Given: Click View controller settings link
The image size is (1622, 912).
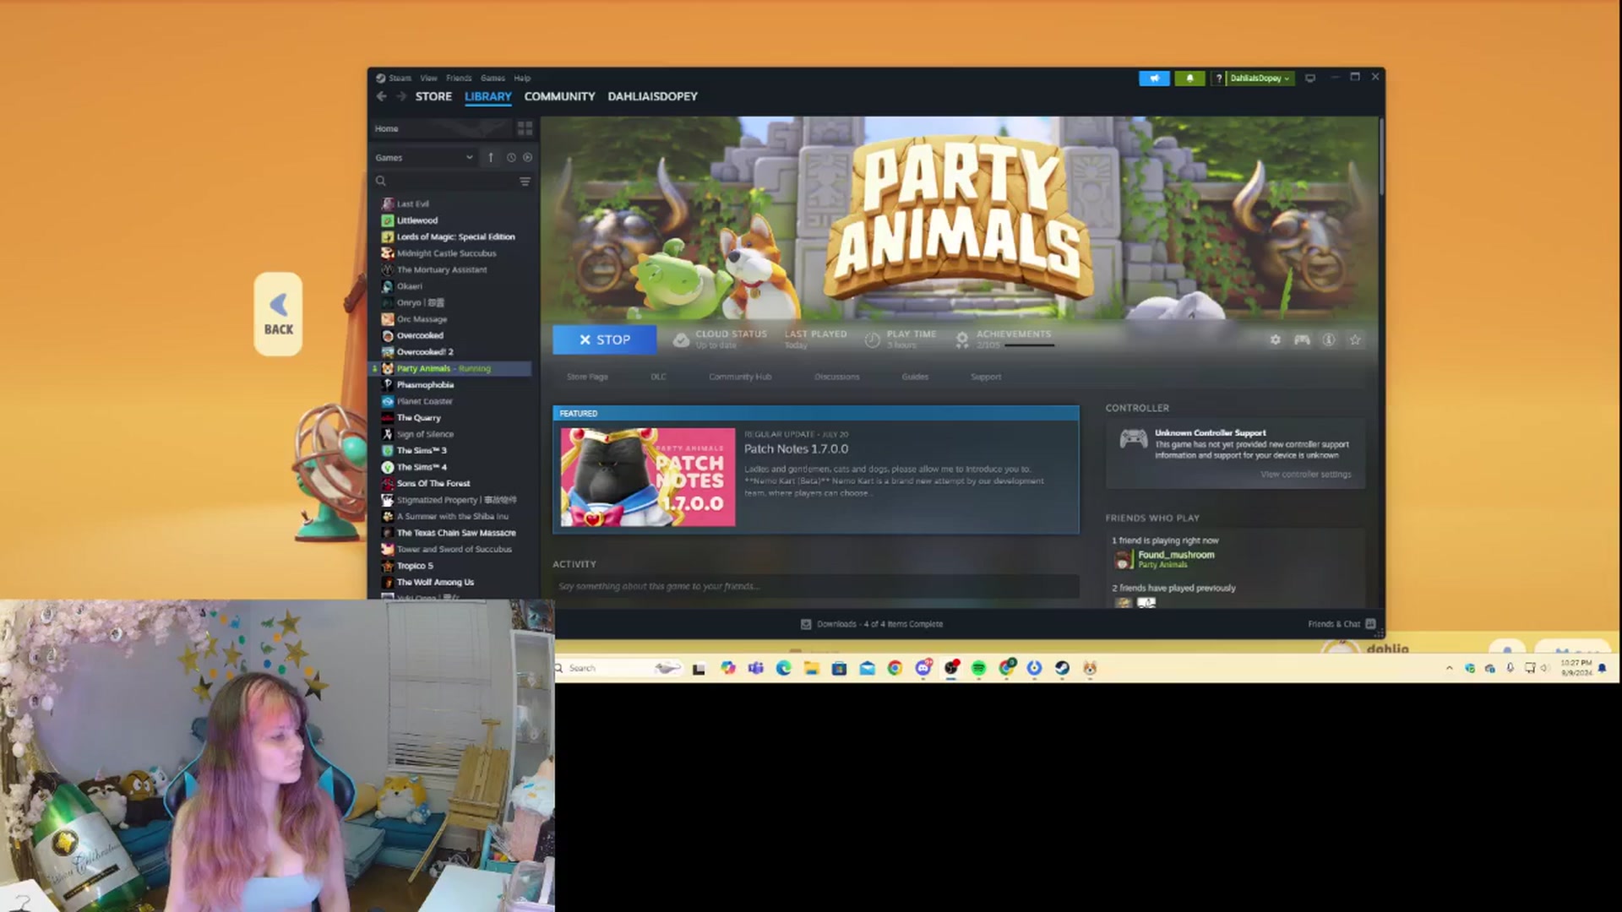Looking at the screenshot, I should 1306,475.
